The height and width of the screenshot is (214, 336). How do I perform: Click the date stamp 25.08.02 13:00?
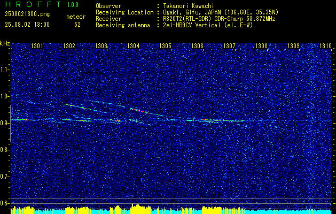click(x=27, y=25)
